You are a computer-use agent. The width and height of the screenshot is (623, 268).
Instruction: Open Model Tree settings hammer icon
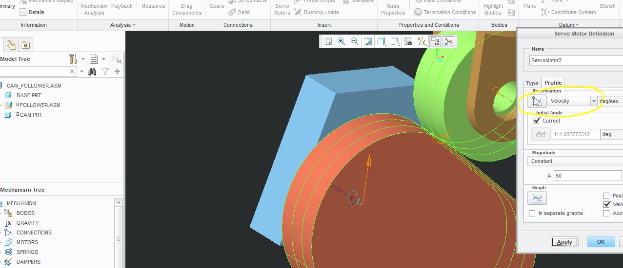[x=73, y=59]
